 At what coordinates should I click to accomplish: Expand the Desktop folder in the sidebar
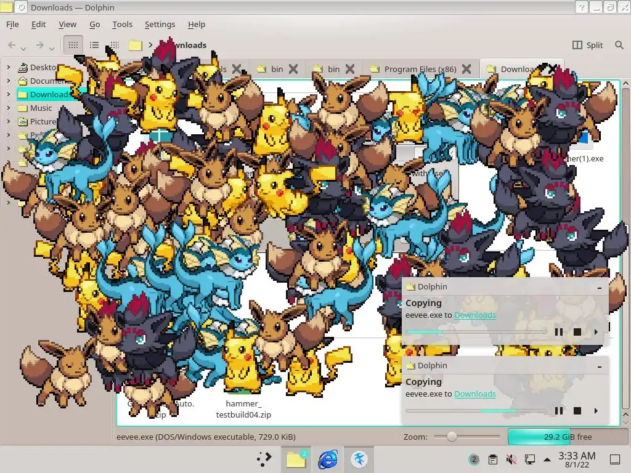pos(9,67)
